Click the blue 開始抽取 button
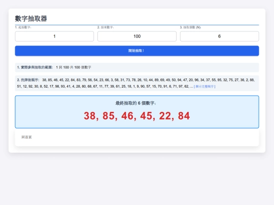274x205 pixels. [137, 51]
